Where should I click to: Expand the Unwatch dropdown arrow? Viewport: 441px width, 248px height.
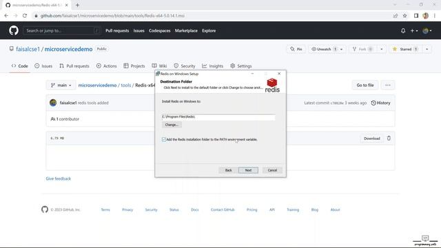(x=342, y=49)
